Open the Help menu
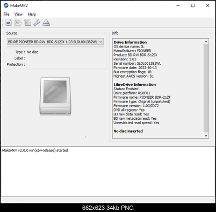 pyautogui.click(x=32, y=14)
